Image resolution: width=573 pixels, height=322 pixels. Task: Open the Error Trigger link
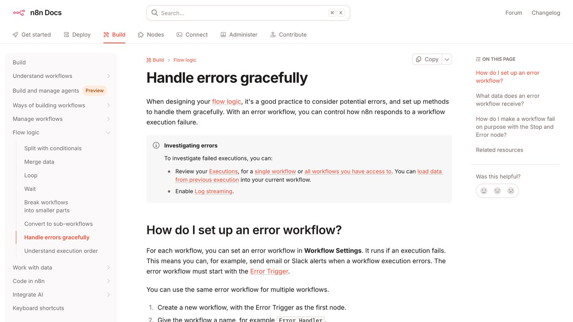point(269,271)
